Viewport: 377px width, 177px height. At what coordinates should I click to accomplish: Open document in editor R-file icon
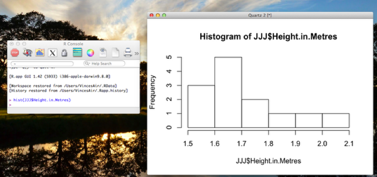click(103, 53)
